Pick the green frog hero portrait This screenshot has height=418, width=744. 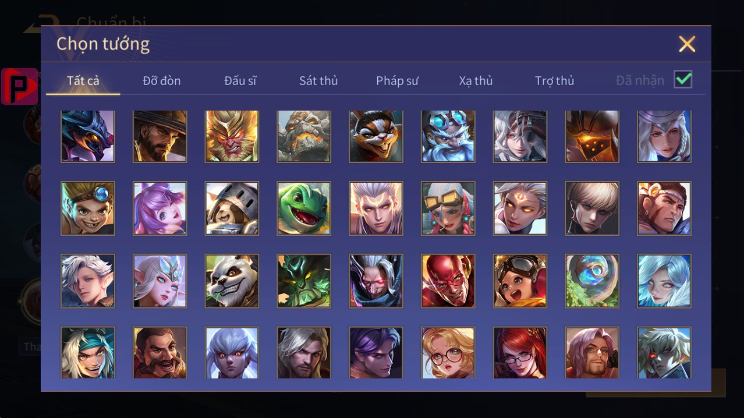pyautogui.click(x=304, y=208)
